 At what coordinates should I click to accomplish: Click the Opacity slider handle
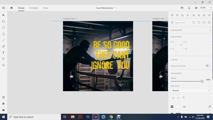click(x=202, y=81)
